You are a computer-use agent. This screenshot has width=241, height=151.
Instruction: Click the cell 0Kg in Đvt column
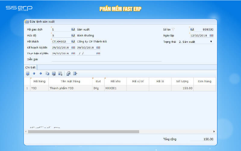coord(99,88)
